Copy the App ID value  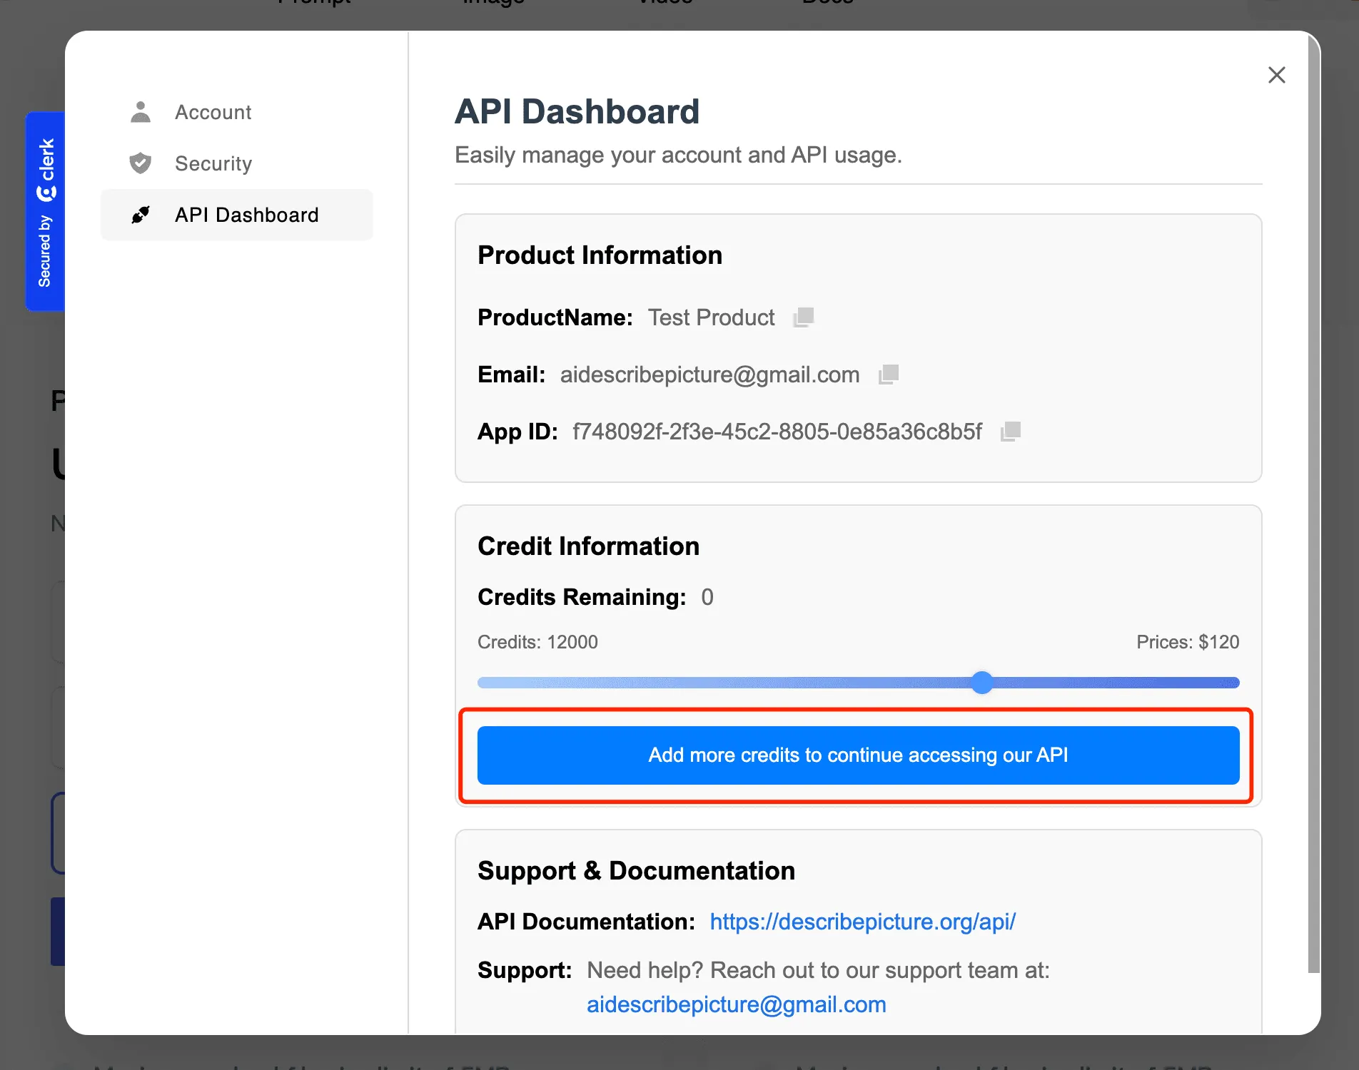tap(1011, 431)
